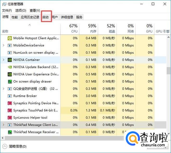Screen dimensions: 171x153
Task: Click the Runtime Broker icon
Action: coord(10,96)
